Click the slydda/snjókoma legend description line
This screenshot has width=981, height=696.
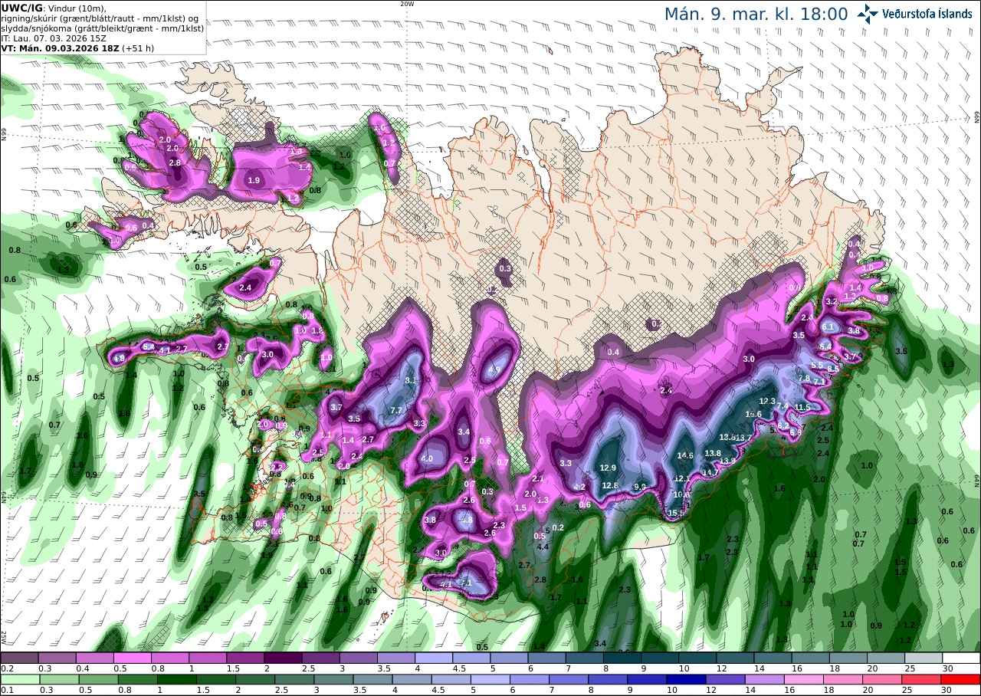[x=103, y=28]
